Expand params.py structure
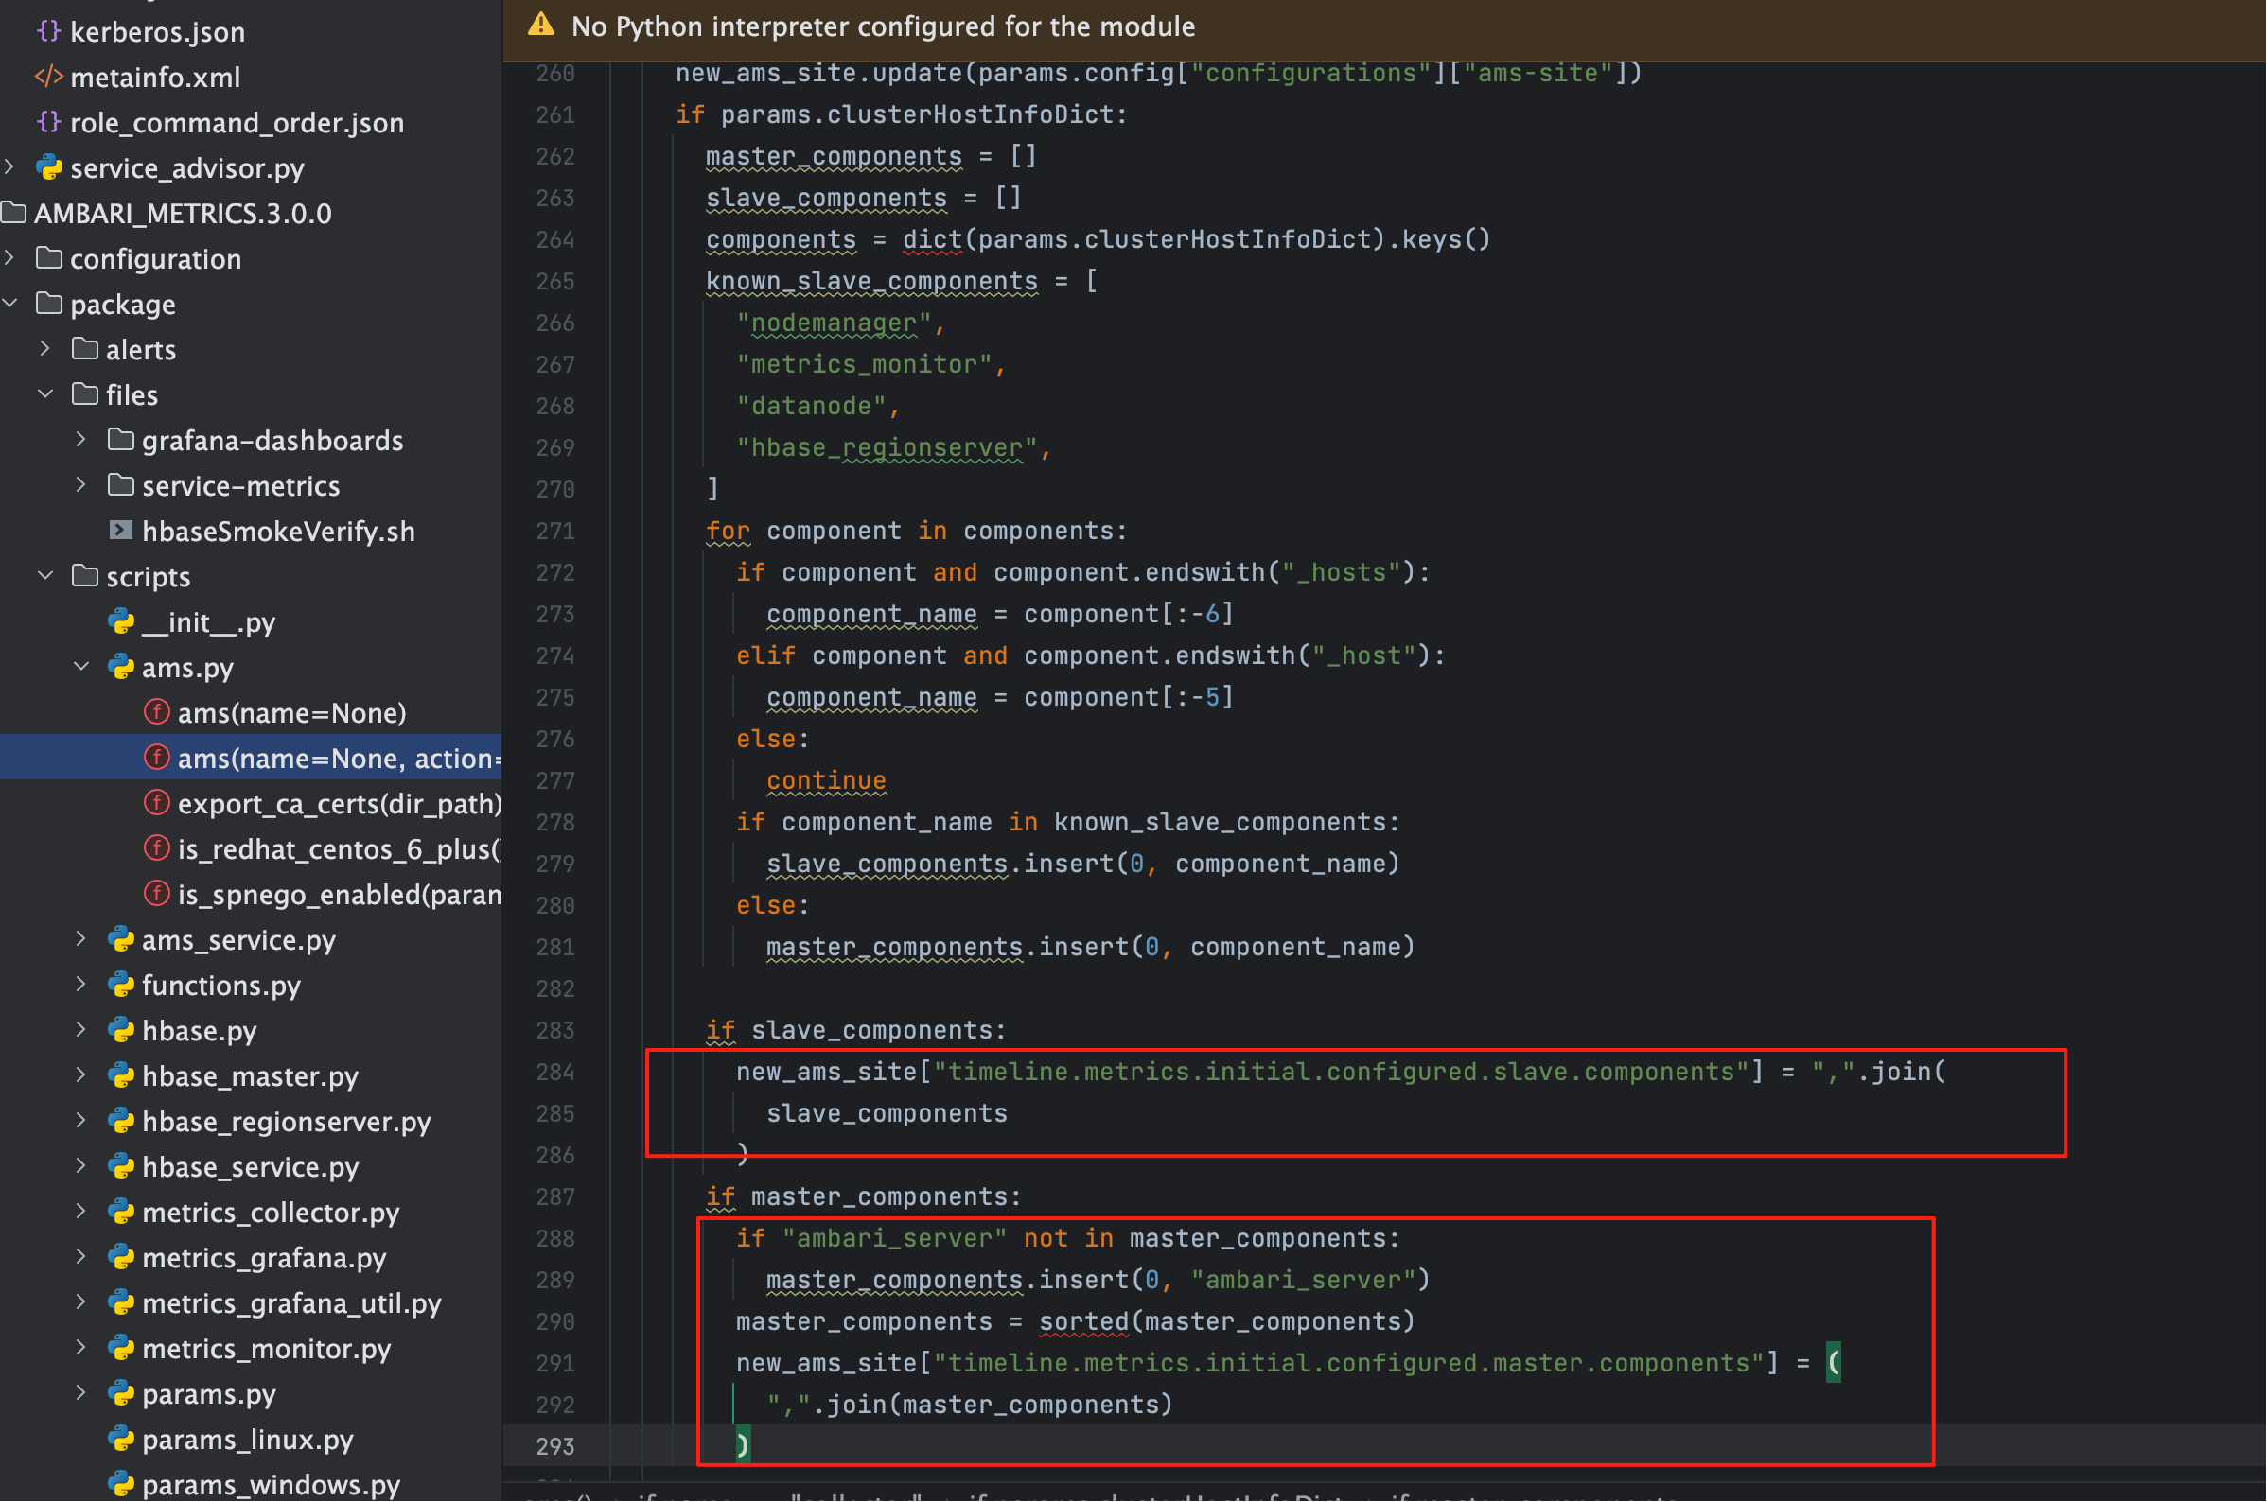 (81, 1394)
